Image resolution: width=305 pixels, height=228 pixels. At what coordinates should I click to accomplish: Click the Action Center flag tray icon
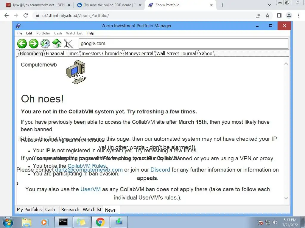pos(261,222)
